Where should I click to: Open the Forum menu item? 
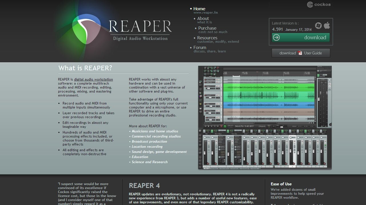click(x=200, y=48)
